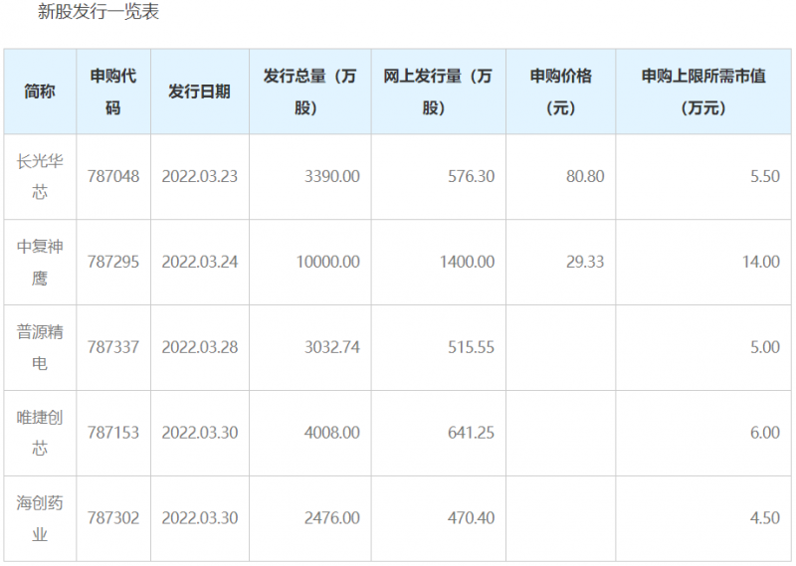Screen dimensions: 796x566
Task: Click issue date 2022.03.23
Action: [x=200, y=177]
